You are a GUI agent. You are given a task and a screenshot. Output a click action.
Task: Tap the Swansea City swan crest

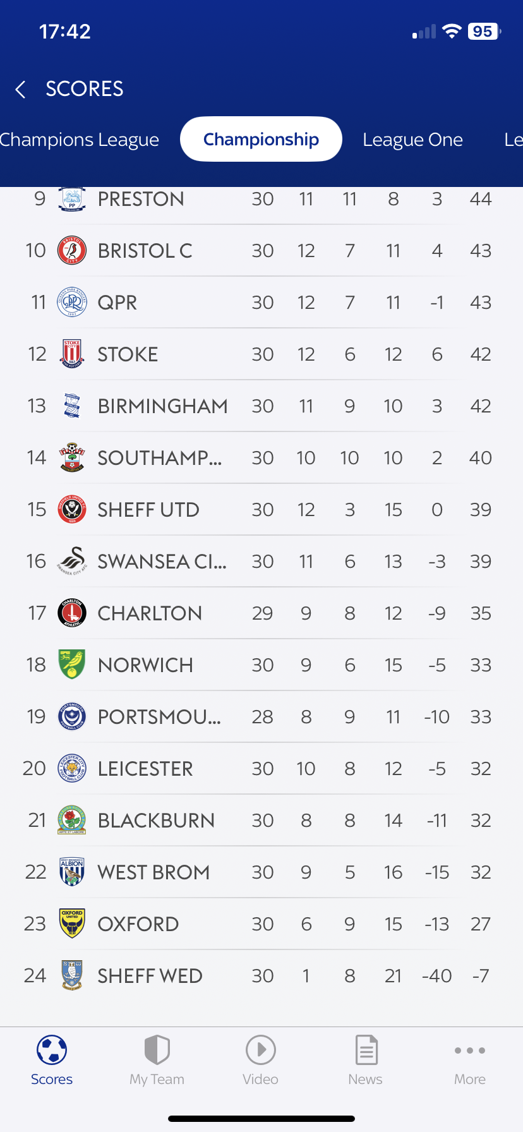[x=72, y=561]
